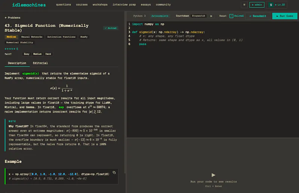Copy the example code snippet

pos(114,172)
